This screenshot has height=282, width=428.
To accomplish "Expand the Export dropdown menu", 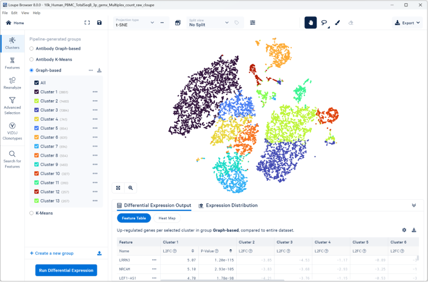I will coord(407,23).
